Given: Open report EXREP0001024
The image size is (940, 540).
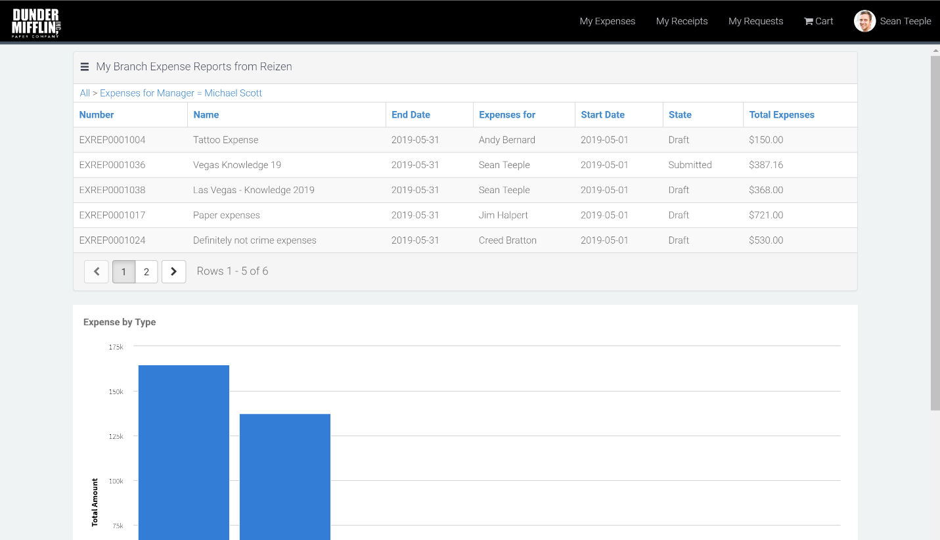Looking at the screenshot, I should 112,240.
